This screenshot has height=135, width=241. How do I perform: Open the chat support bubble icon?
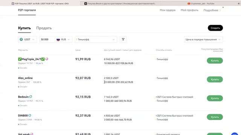[235, 134]
